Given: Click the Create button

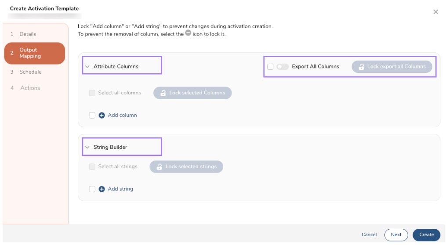Looking at the screenshot, I should [x=426, y=235].
